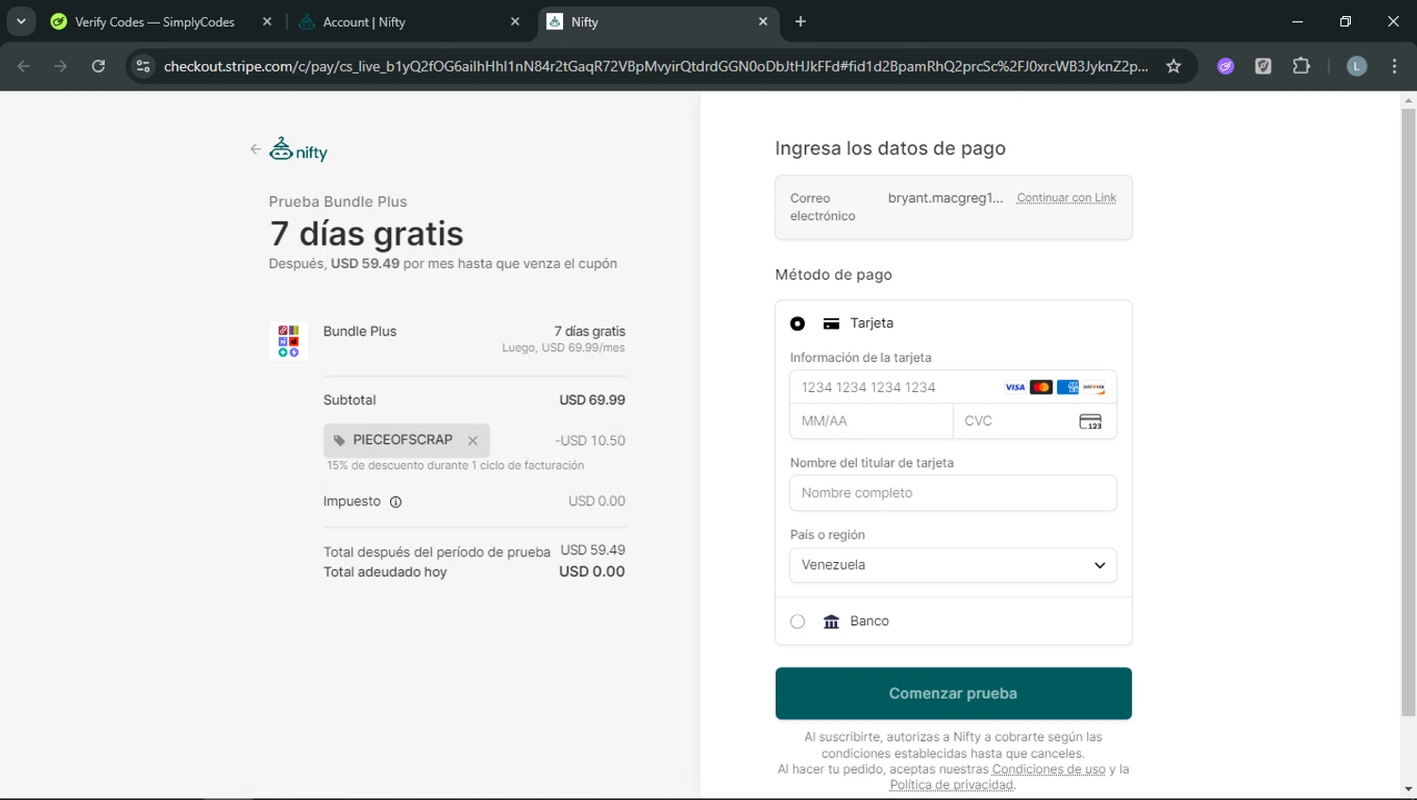
Task: Click the leaf extension icon in toolbar
Action: (1263, 66)
